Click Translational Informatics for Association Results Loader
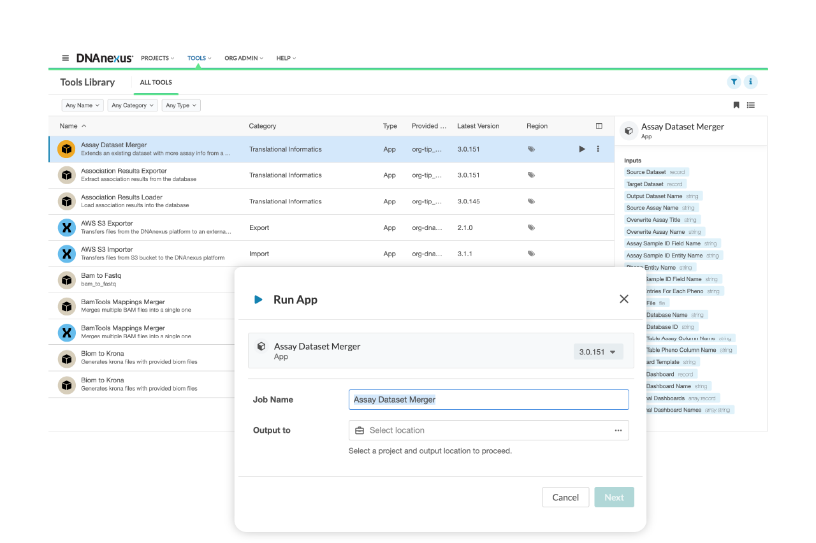Screen dimensions: 816x543 (286, 201)
